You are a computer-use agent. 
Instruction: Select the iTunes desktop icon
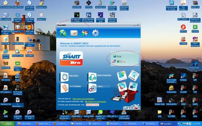tap(18, 77)
